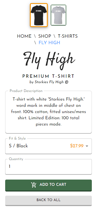Viewport: 97px width, 211px height.
Task: Click the 'by Storkies Fly High' byline
Action: point(47,82)
